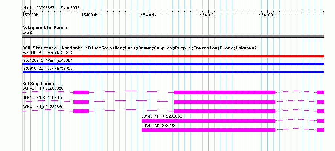Click the red esv33869 loss variant bar
This screenshot has width=335, height=151.
173,56
